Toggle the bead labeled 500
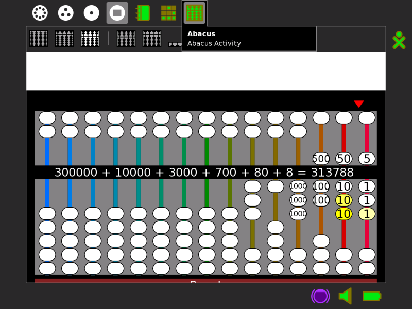412x309 pixels. click(x=321, y=159)
